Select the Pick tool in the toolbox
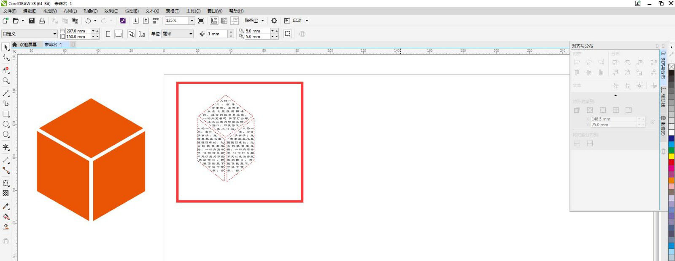 coord(6,47)
